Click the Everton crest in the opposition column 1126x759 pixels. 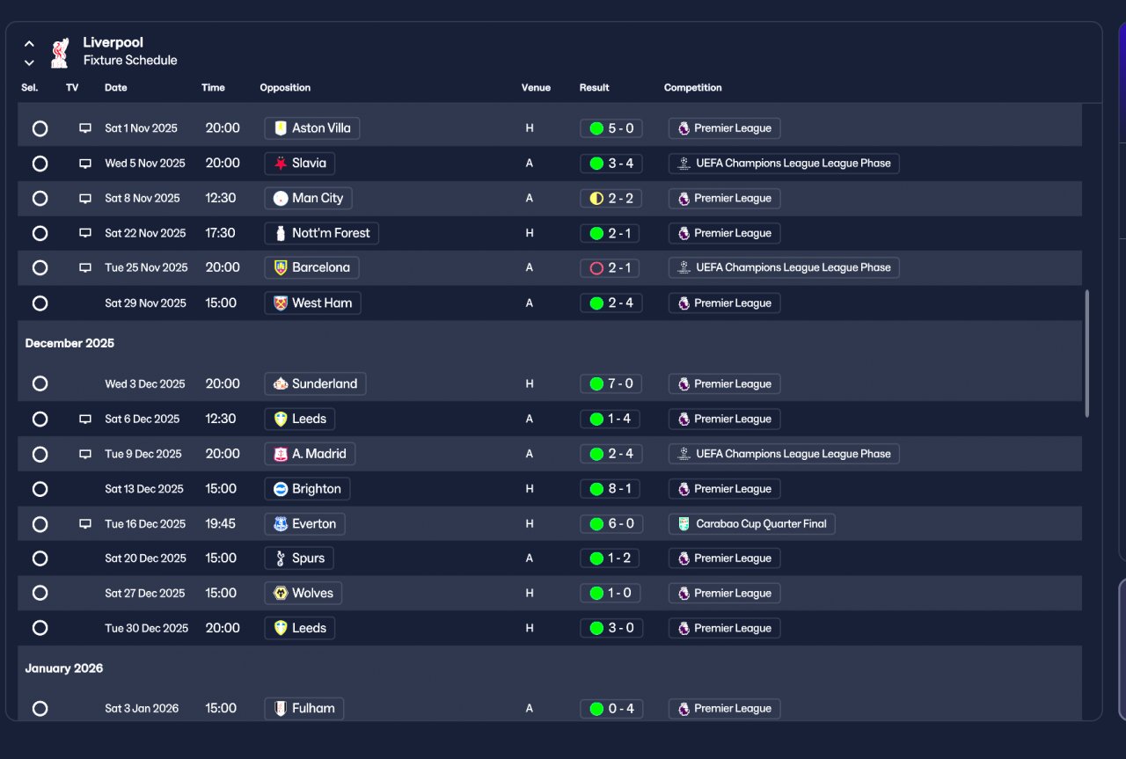coord(281,524)
